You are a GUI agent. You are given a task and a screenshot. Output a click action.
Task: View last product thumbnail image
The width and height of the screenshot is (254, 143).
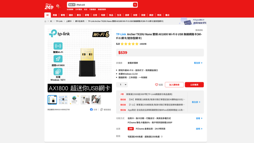[x=96, y=100]
